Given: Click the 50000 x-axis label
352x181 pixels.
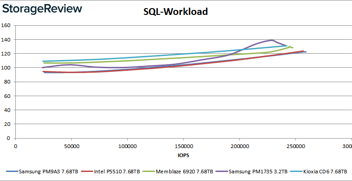Looking at the screenshot, I should [71, 146].
